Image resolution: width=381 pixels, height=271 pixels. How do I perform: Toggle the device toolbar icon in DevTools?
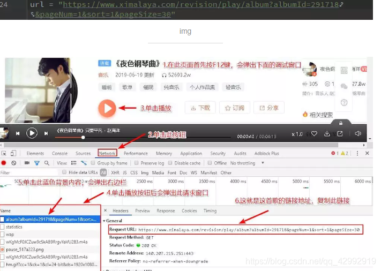(13, 153)
